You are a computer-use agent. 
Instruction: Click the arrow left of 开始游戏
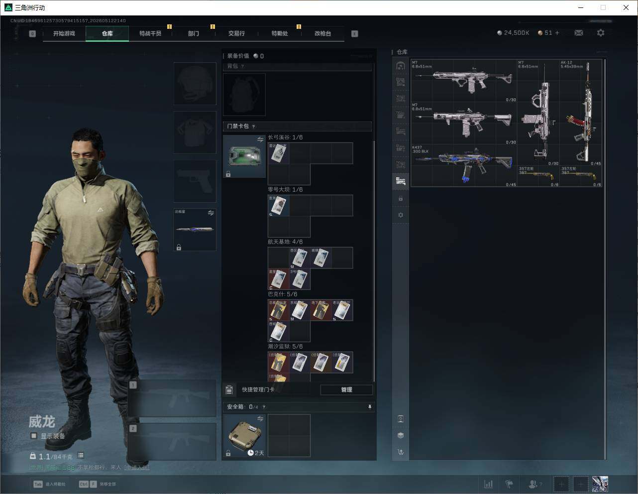pyautogui.click(x=32, y=34)
